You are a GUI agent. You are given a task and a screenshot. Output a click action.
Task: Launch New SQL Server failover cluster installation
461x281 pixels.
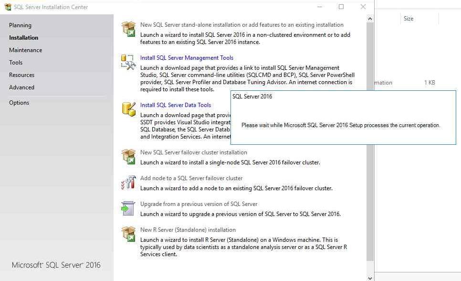click(x=193, y=152)
